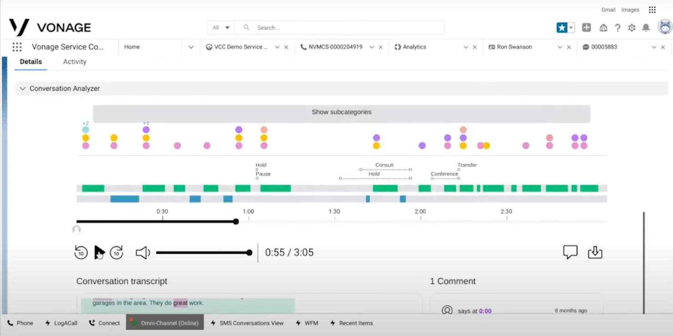Open the Omni-Channel (Online) utility
Image resolution: width=673 pixels, height=336 pixels.
coord(165,323)
